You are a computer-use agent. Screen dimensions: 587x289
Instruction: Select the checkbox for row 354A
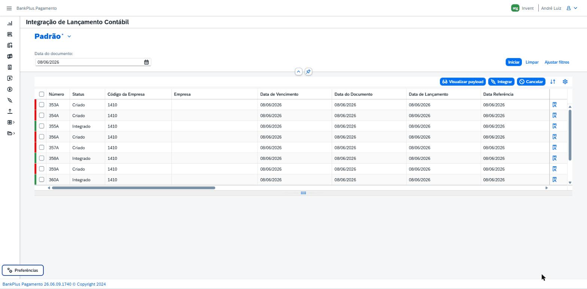42,115
